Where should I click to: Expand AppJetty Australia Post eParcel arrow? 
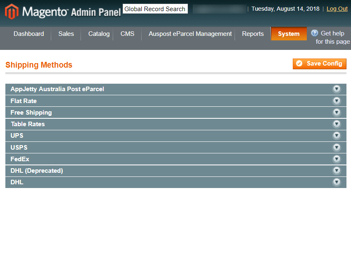click(337, 89)
